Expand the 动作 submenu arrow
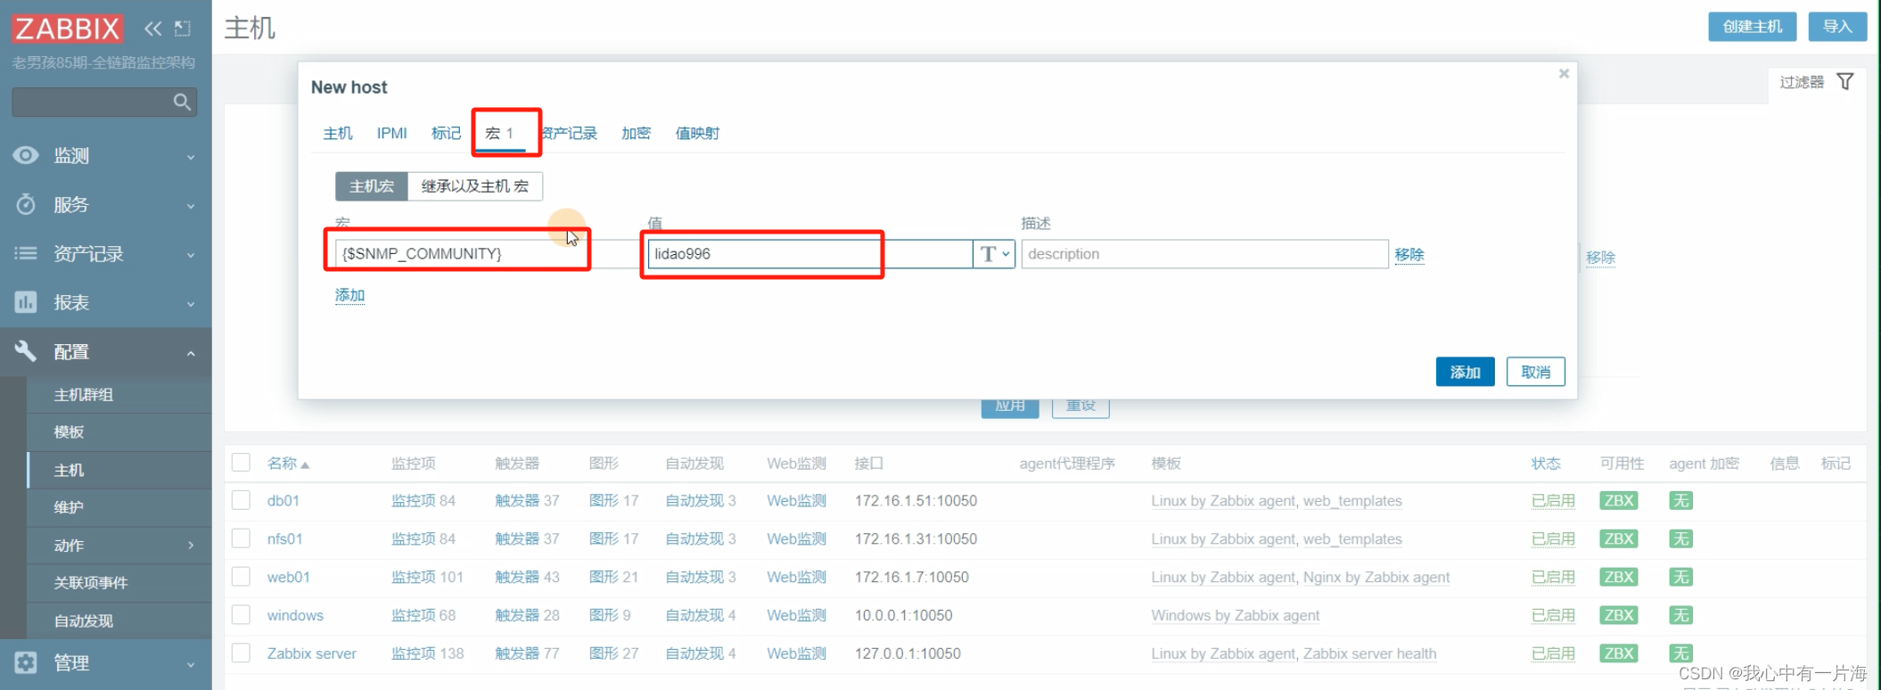The height and width of the screenshot is (690, 1881). click(x=191, y=545)
